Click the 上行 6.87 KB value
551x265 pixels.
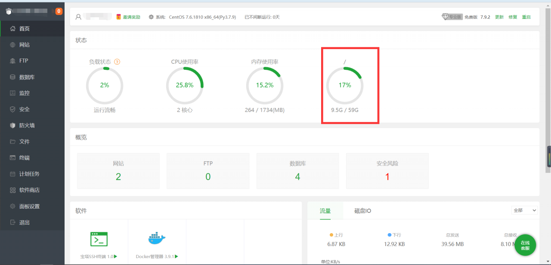[x=336, y=244]
